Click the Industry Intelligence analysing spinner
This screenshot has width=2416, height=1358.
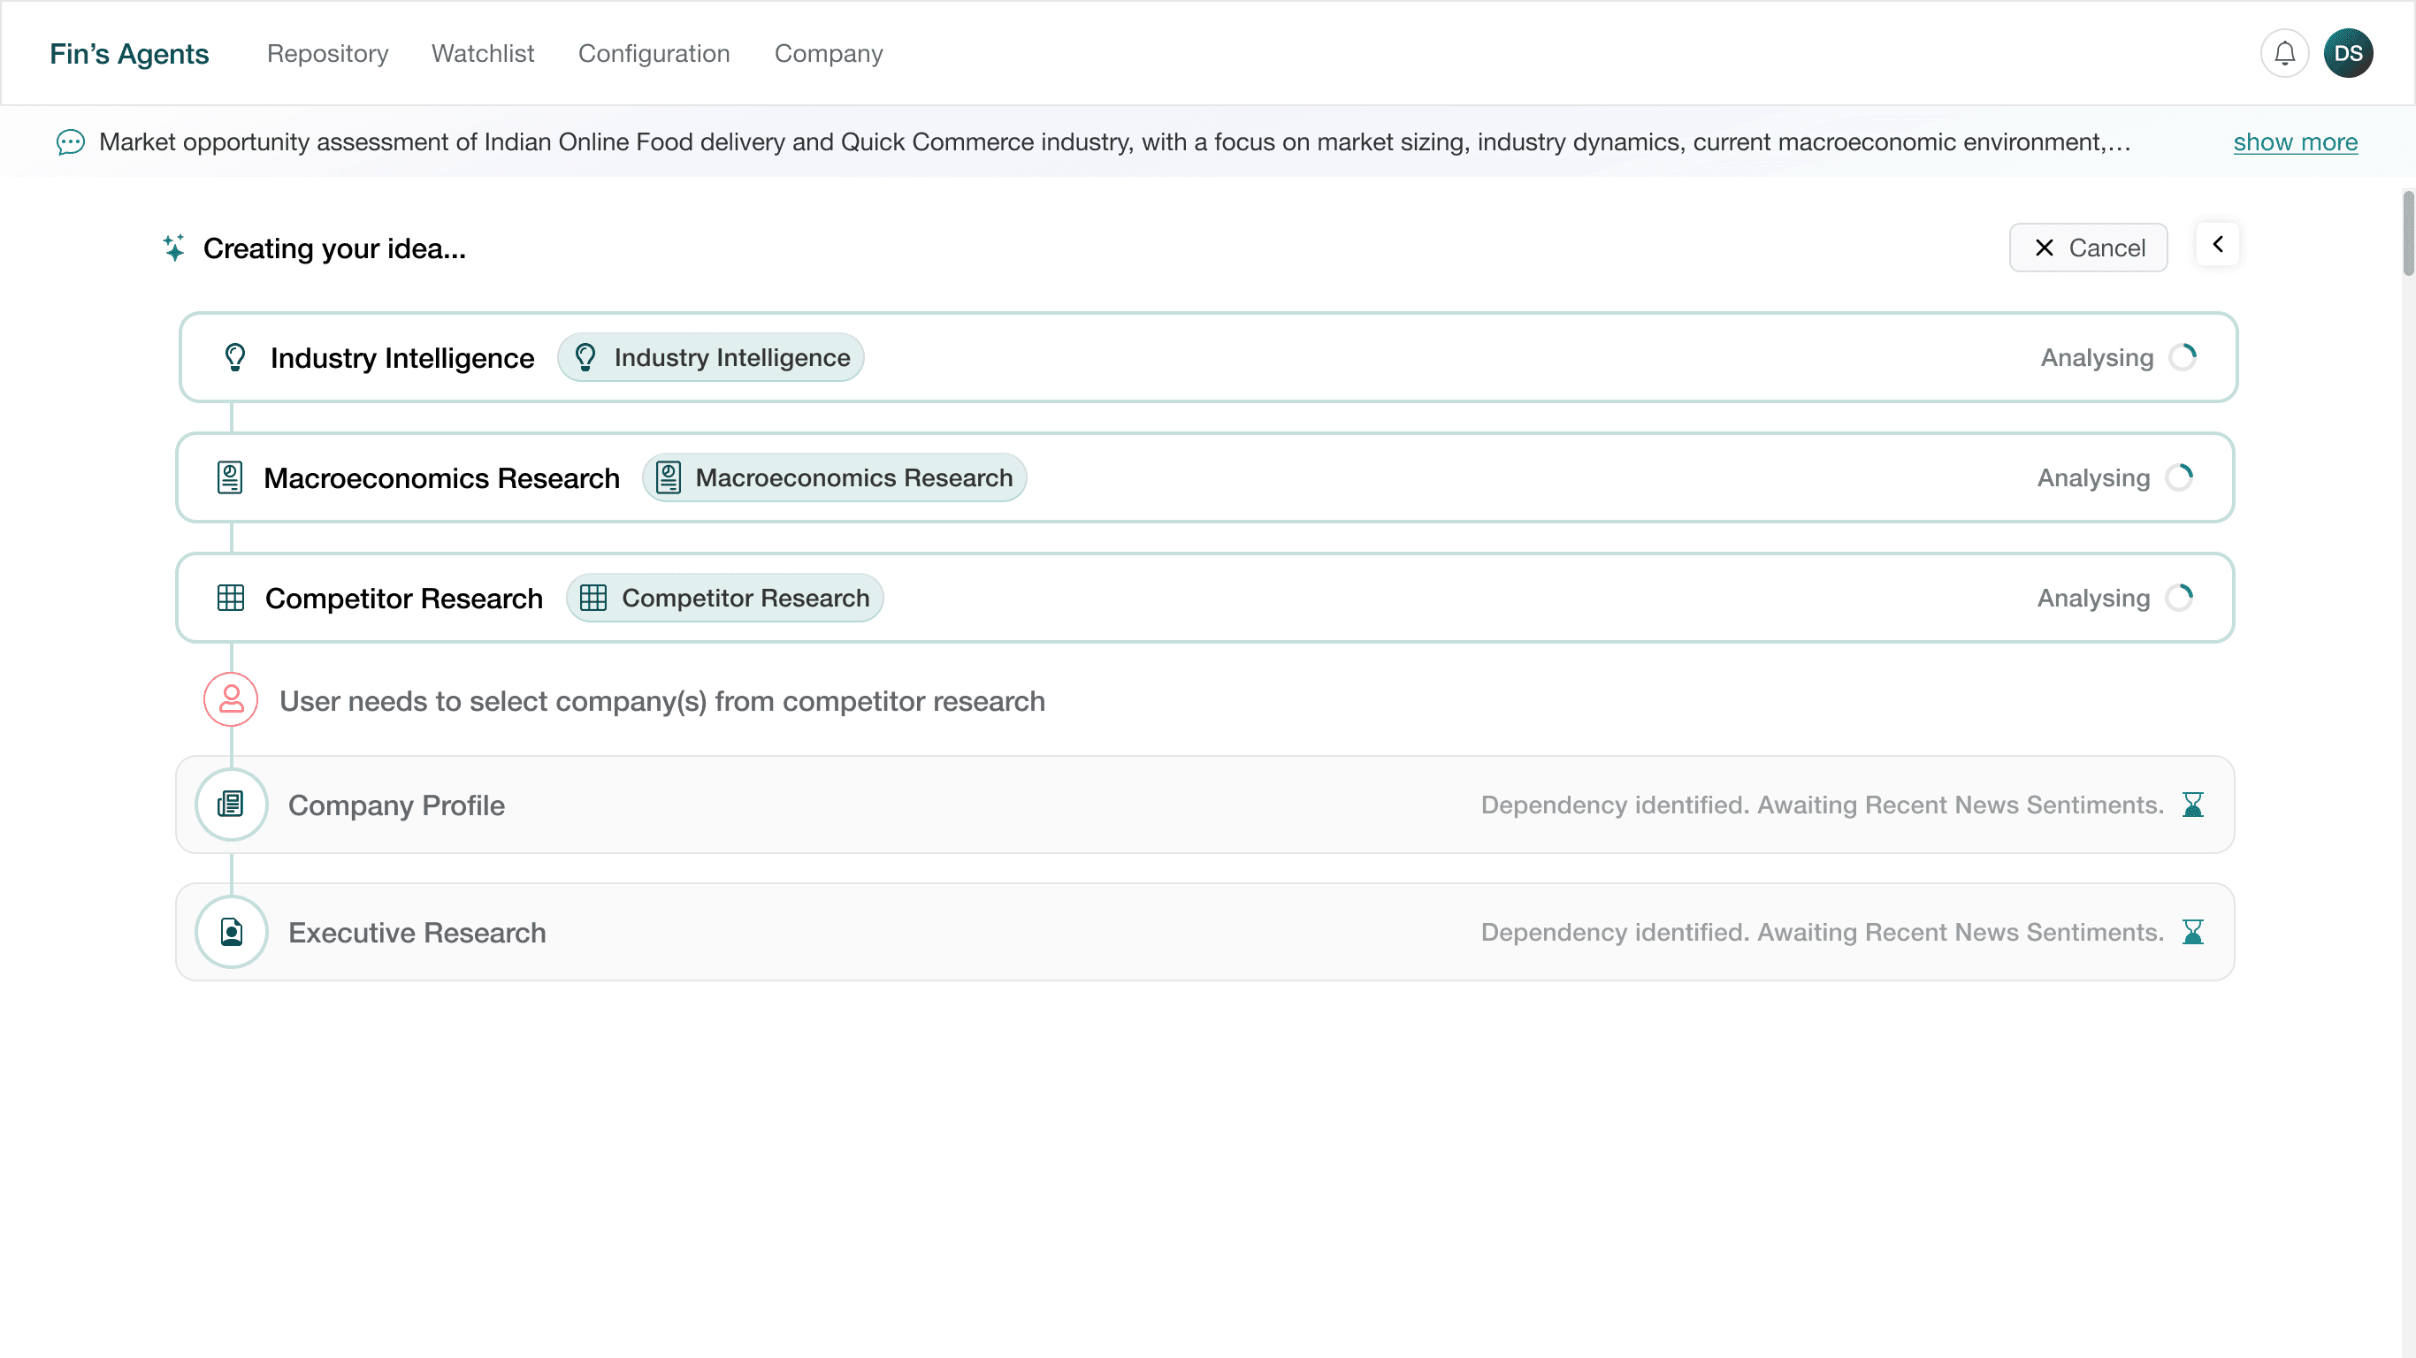2183,357
